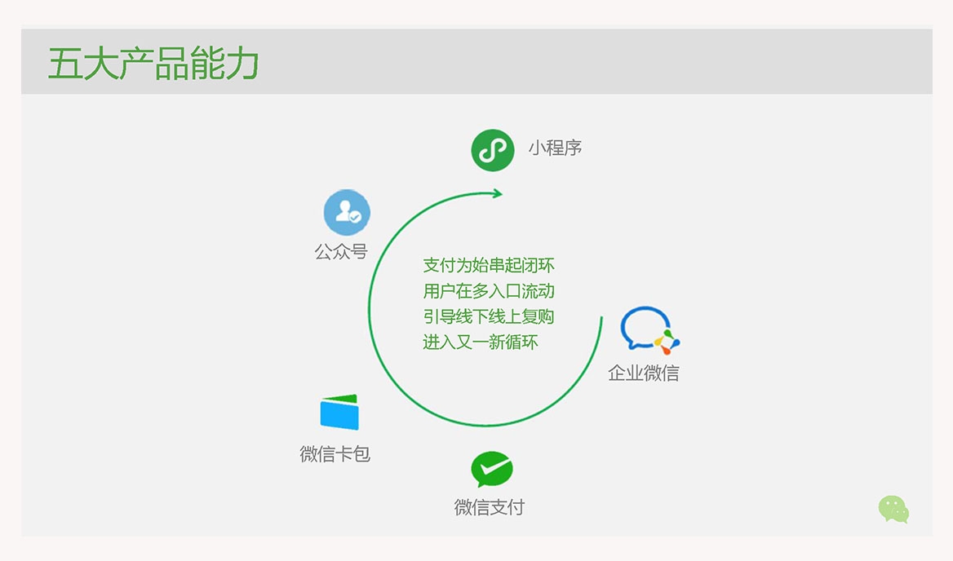
Task: Click the arc's tail end near 企业微信
Action: pos(601,319)
